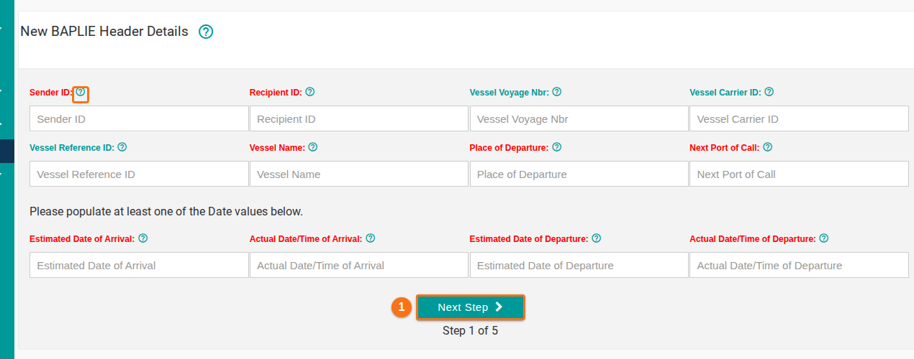Click the Sender ID help icon
The height and width of the screenshot is (359, 914).
[81, 93]
